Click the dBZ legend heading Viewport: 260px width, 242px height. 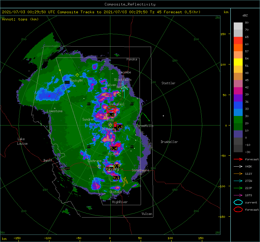point(245,15)
